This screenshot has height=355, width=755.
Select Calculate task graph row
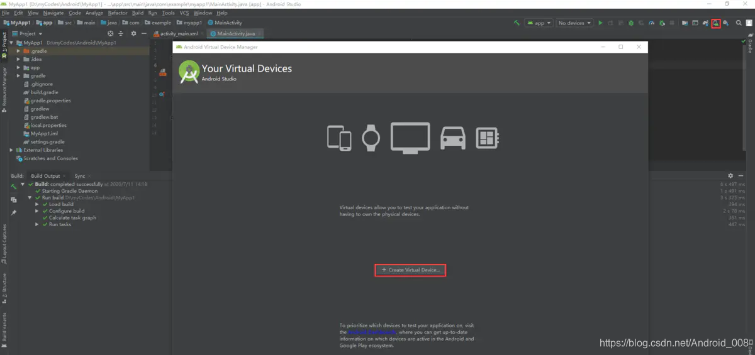point(69,218)
